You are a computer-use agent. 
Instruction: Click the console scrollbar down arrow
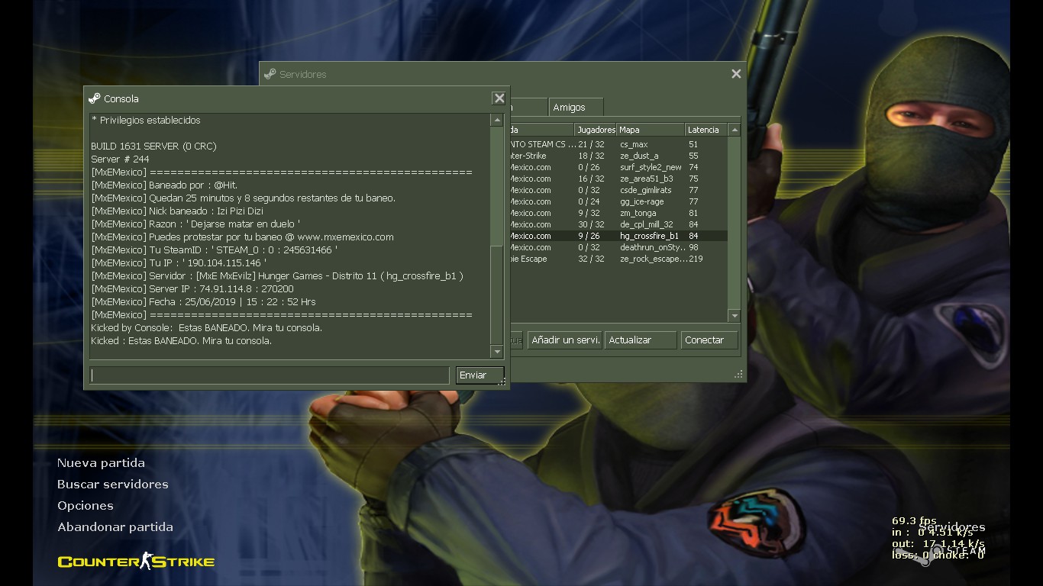pos(497,352)
